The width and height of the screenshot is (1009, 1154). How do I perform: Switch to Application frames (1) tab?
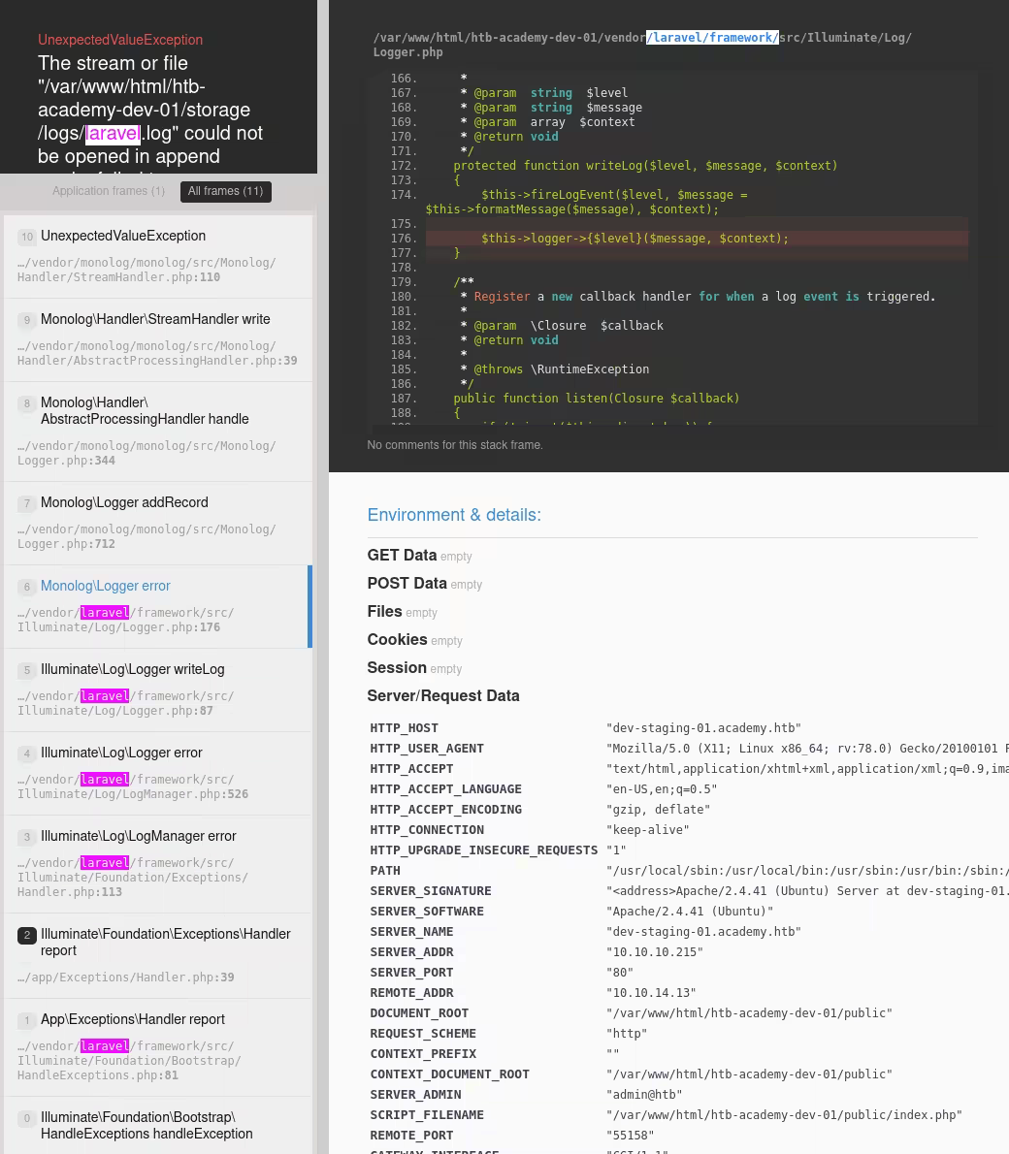108,192
